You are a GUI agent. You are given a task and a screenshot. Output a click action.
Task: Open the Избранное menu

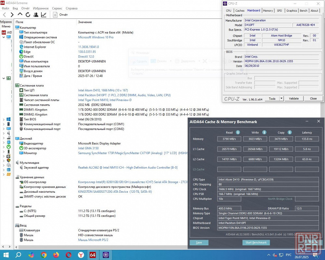point(41,8)
